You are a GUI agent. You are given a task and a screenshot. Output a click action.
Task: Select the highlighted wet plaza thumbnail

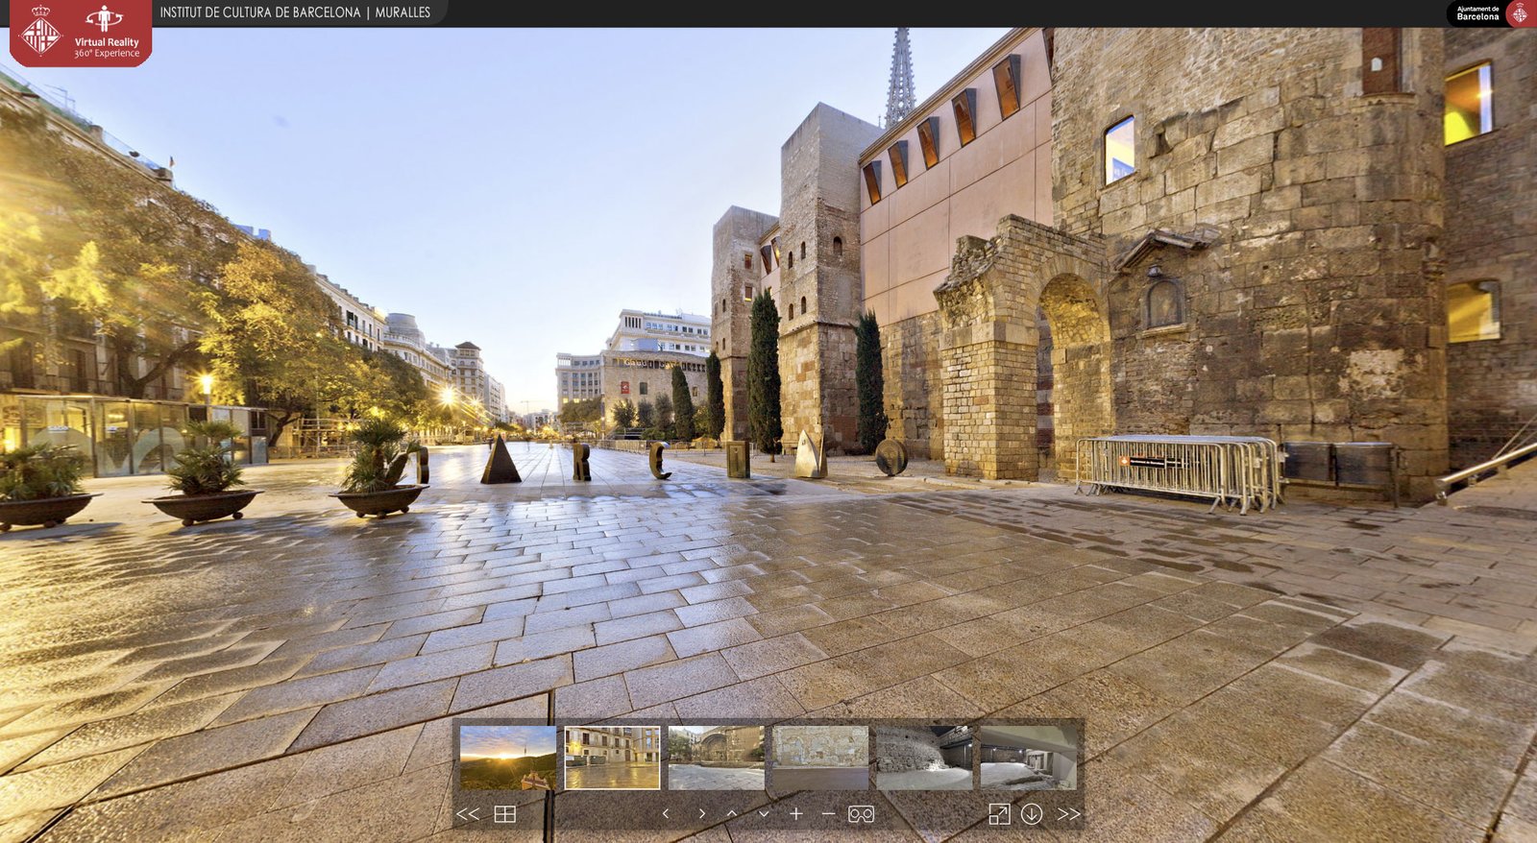(612, 758)
